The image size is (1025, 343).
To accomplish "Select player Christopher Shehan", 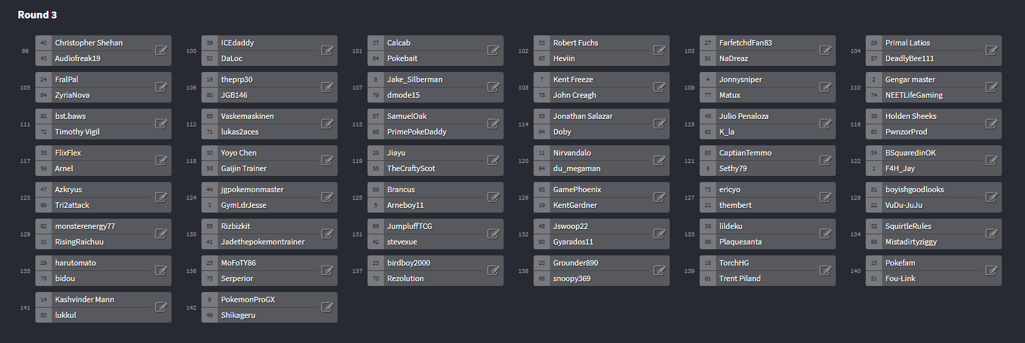I will (x=89, y=43).
